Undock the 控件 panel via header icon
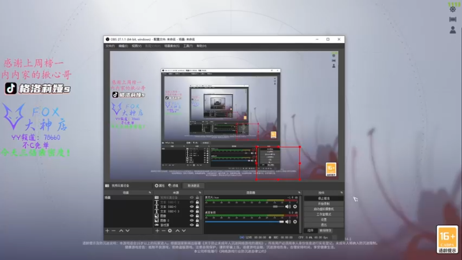 (x=341, y=192)
